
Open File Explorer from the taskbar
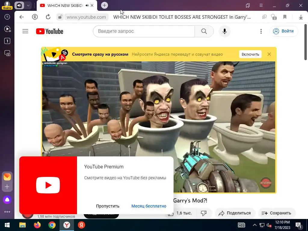22,225
